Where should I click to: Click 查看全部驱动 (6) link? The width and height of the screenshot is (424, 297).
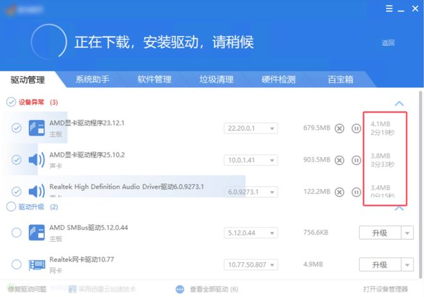click(x=214, y=289)
